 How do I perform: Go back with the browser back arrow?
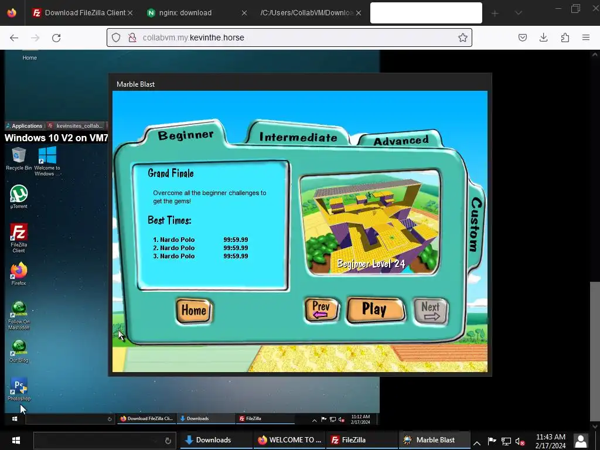pyautogui.click(x=14, y=37)
